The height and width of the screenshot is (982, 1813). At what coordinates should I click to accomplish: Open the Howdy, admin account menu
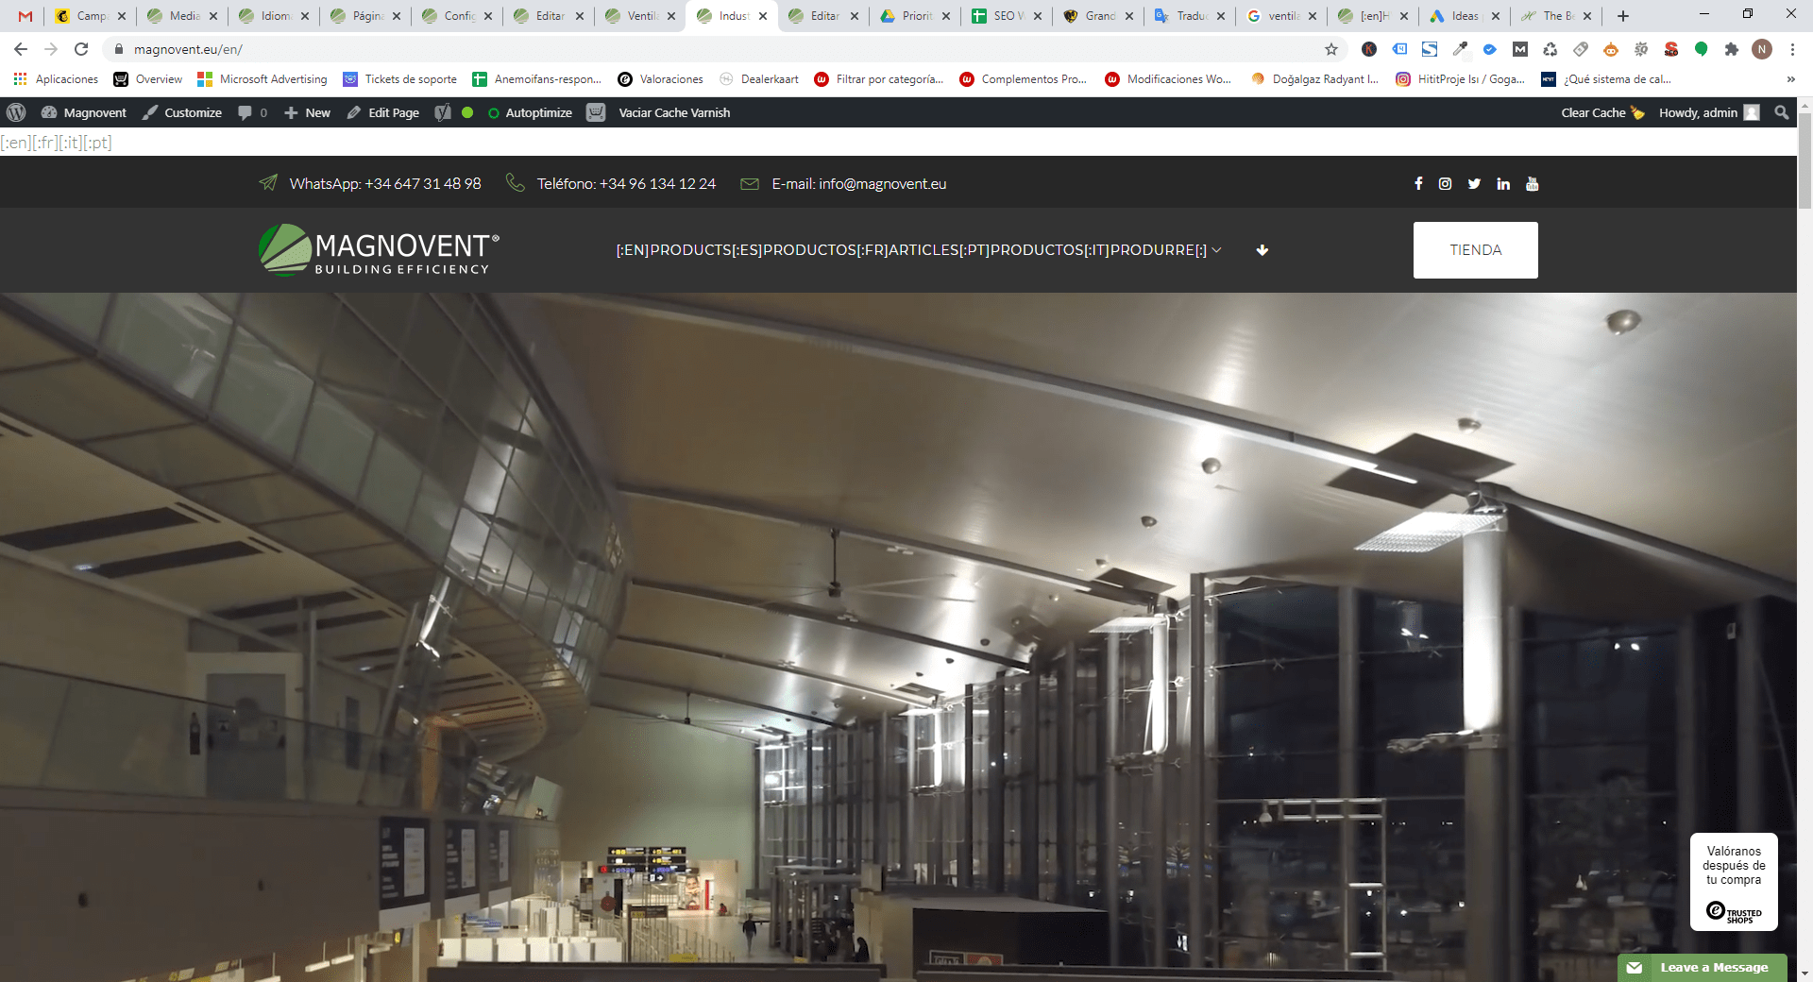tap(1709, 112)
